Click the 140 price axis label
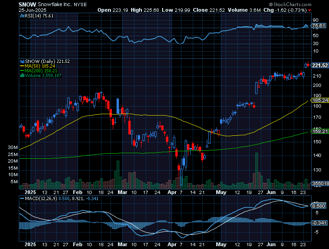 [317, 155]
